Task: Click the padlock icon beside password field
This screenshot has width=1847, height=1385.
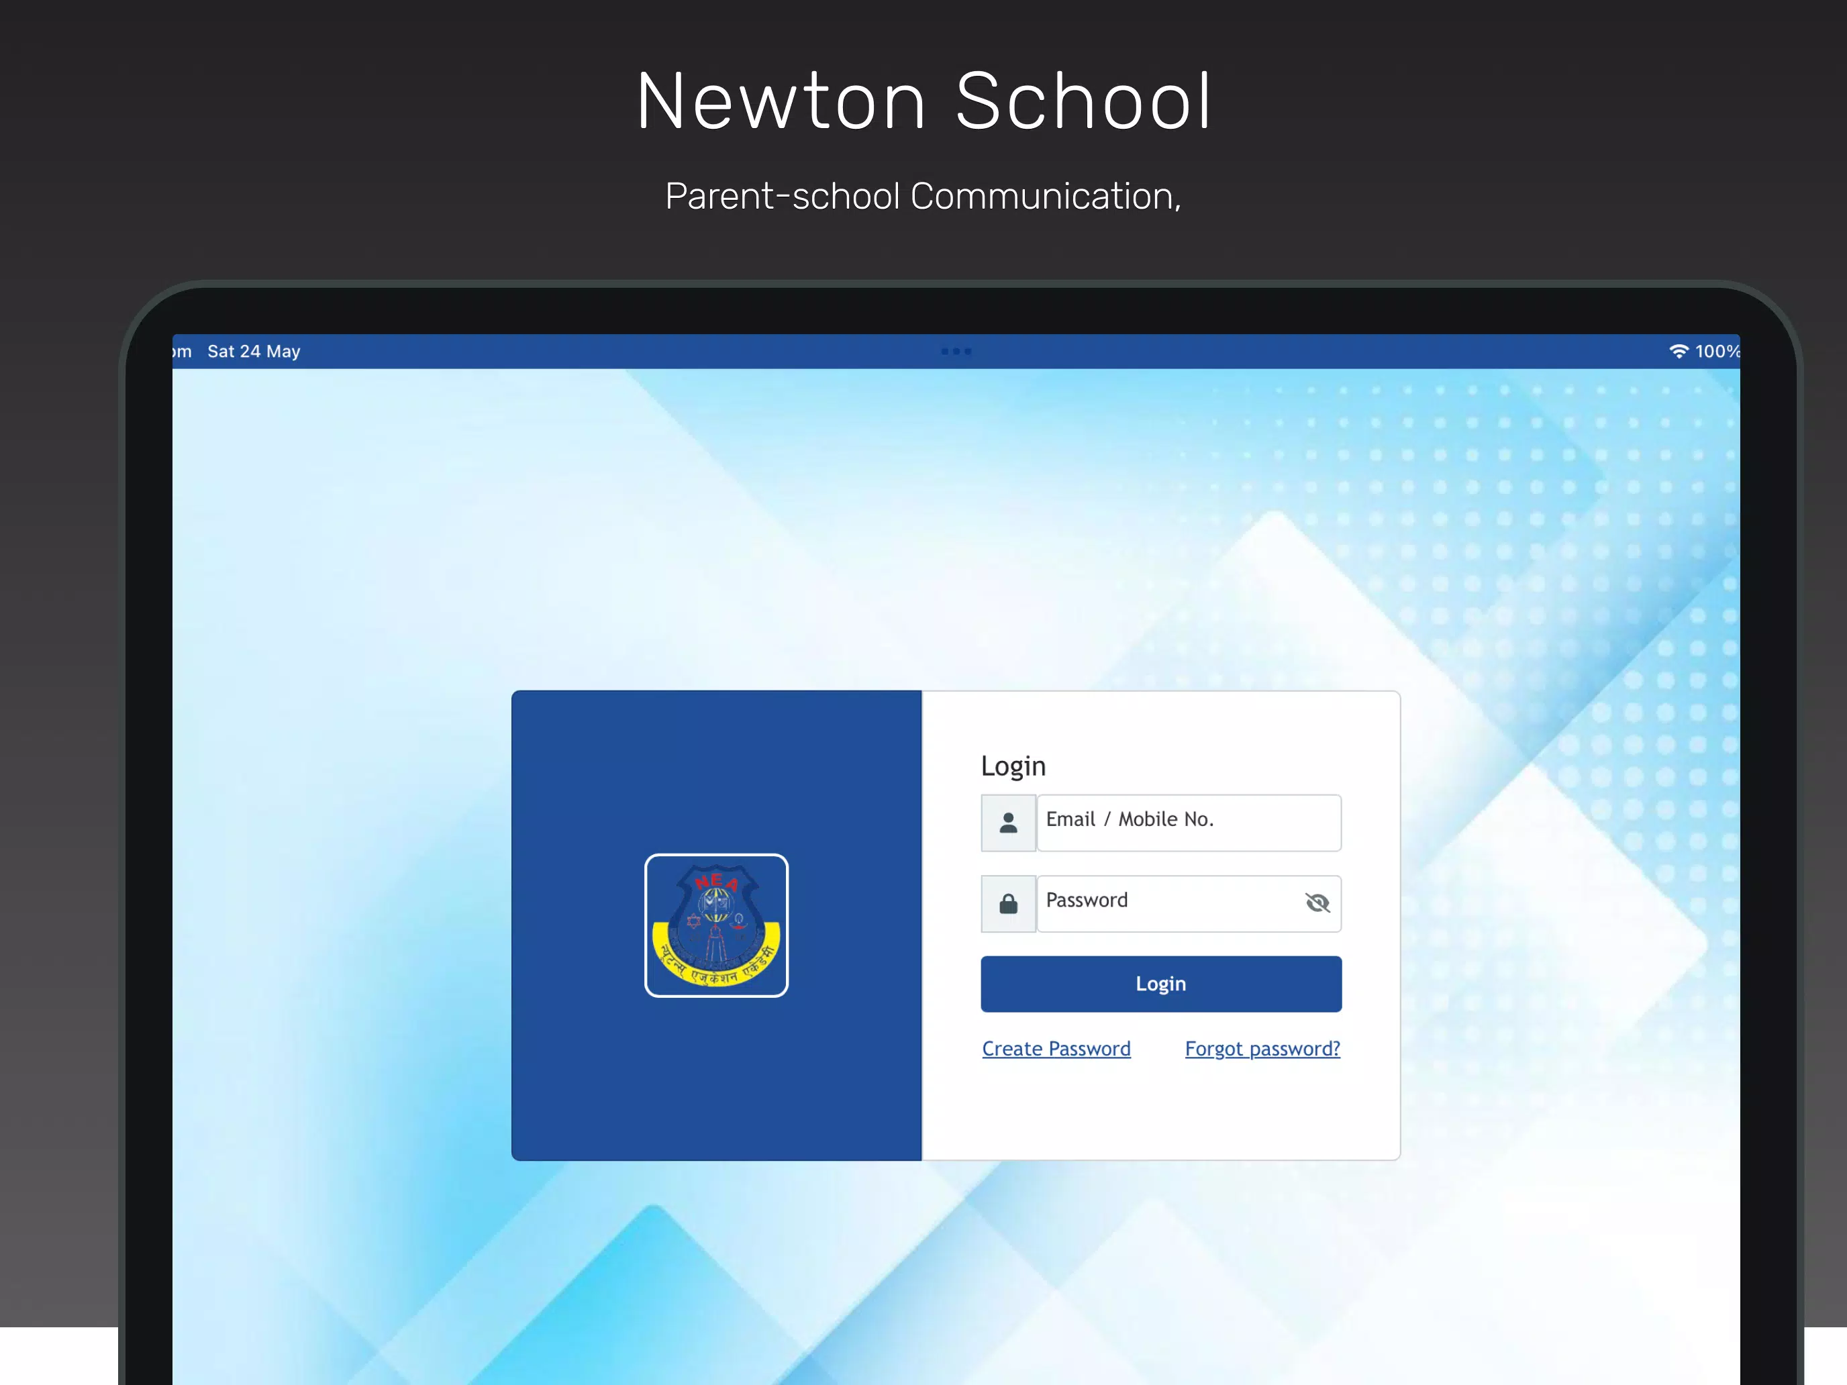Action: [x=1008, y=903]
